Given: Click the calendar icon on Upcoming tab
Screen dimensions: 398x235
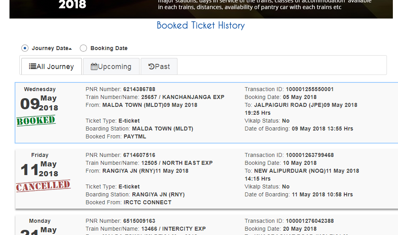Looking at the screenshot, I should click(94, 67).
